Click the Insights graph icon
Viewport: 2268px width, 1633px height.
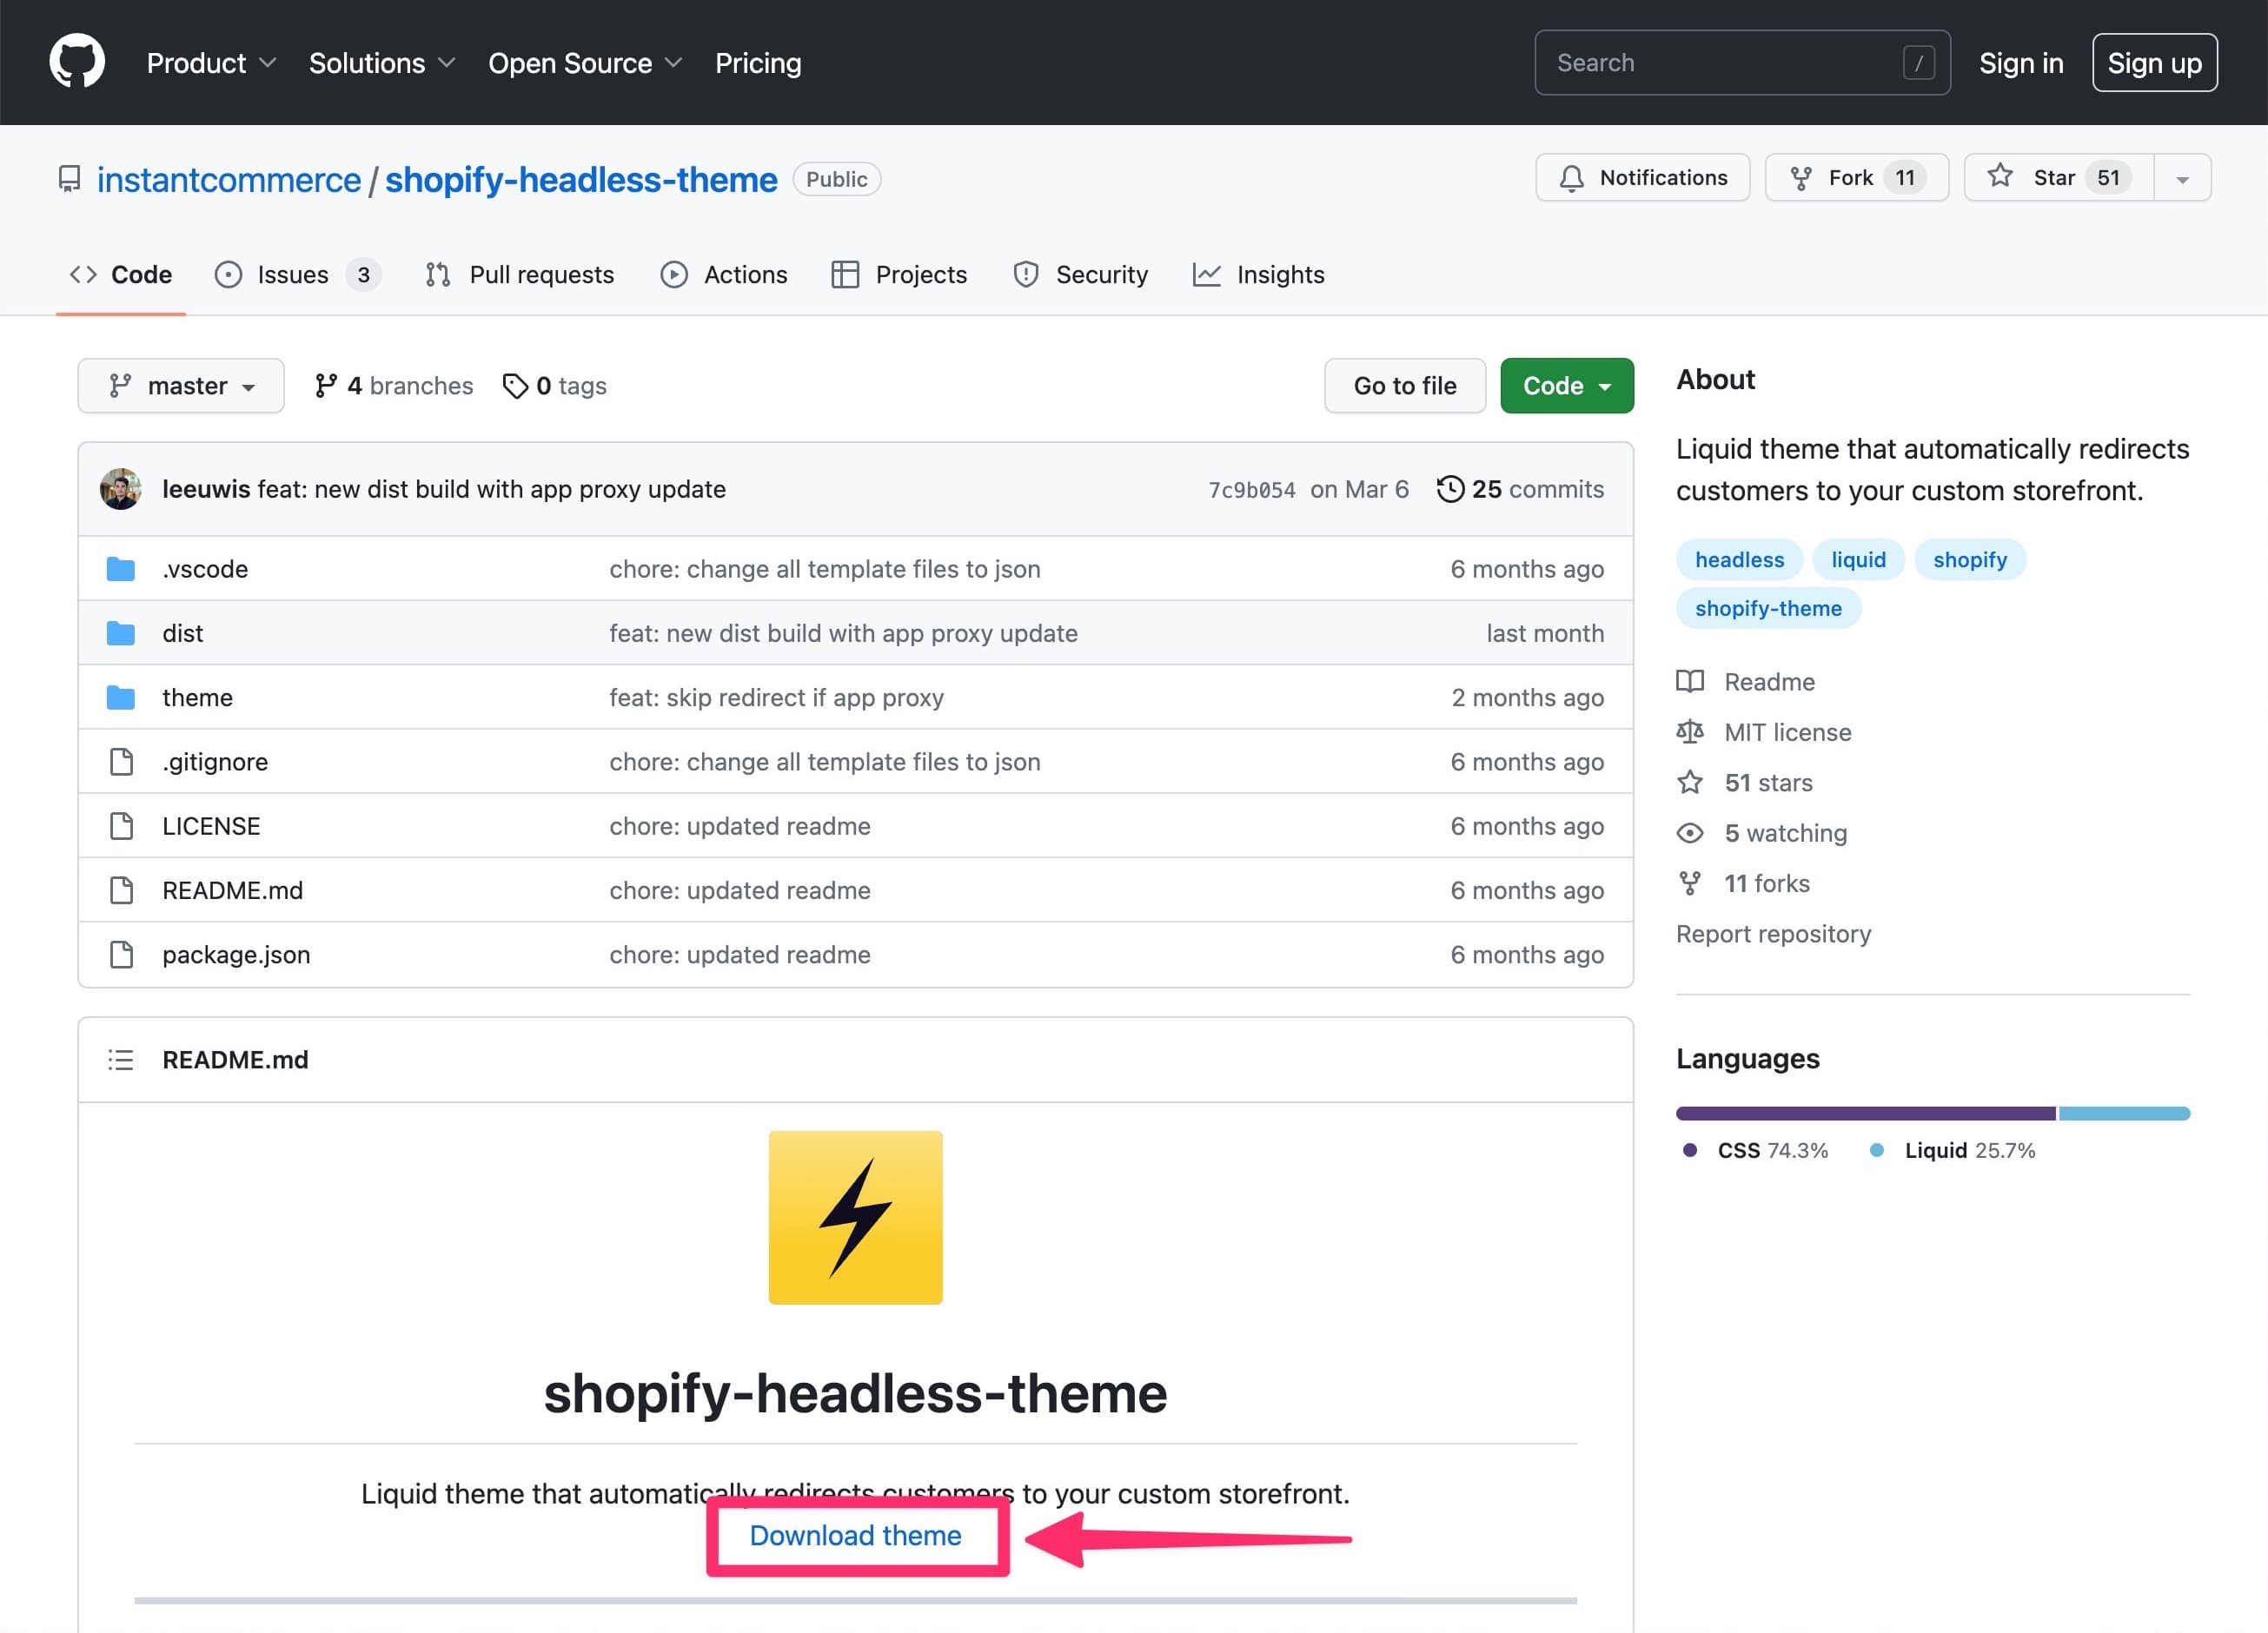pos(1208,274)
